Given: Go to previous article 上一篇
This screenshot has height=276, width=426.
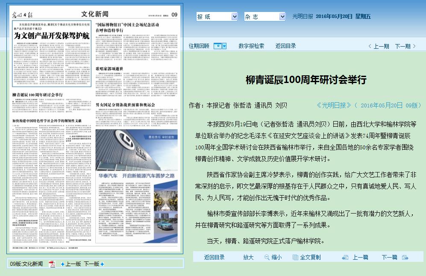Looking at the screenshot, I should (x=360, y=257).
